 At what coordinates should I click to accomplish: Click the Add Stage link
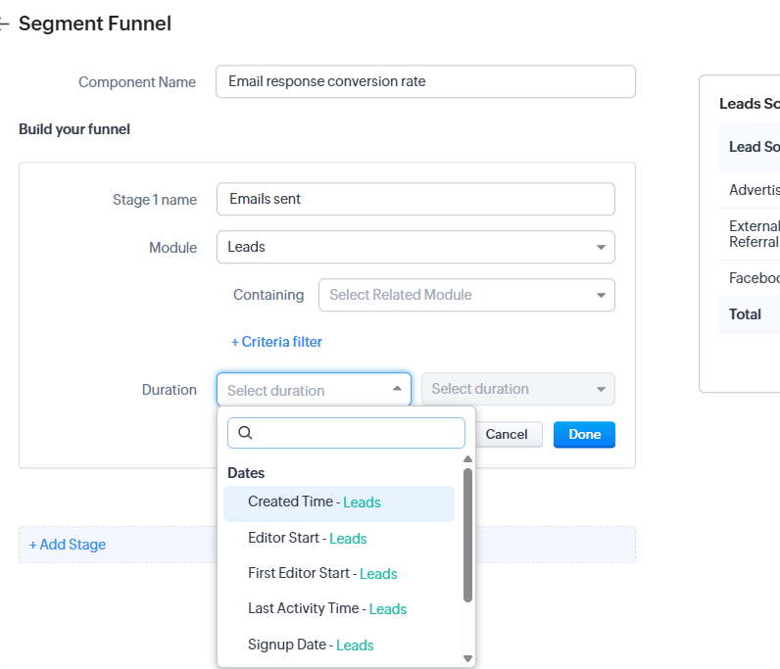pyautogui.click(x=68, y=545)
